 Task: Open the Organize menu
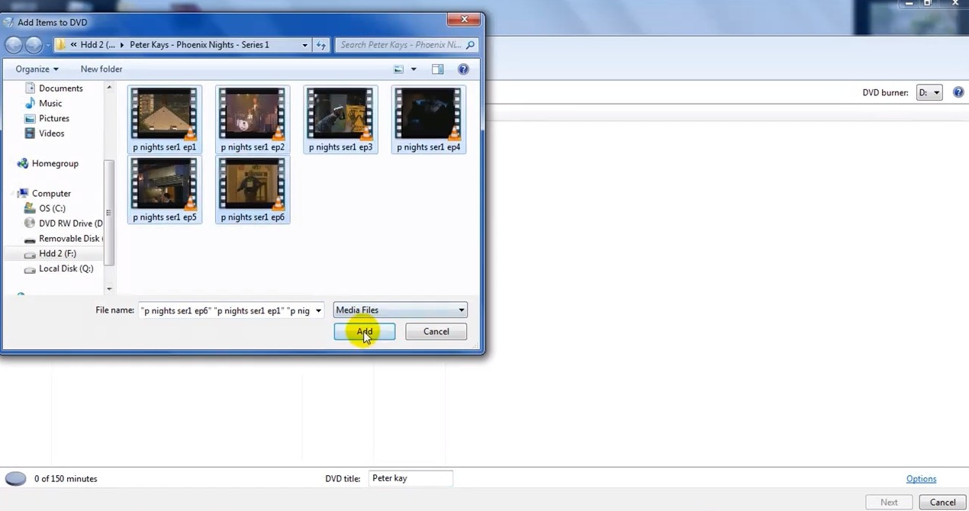point(37,69)
